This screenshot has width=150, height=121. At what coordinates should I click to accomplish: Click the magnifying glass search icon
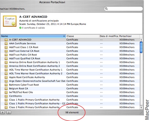[106, 9]
